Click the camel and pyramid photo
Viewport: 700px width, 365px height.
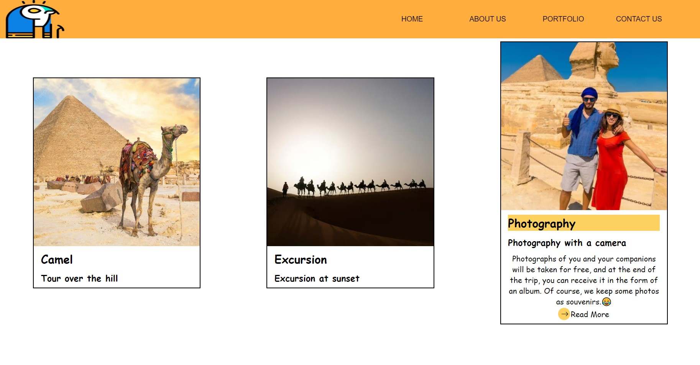(117, 162)
